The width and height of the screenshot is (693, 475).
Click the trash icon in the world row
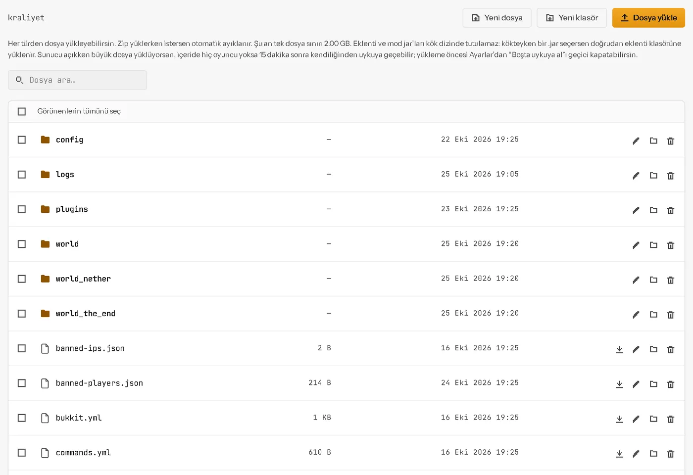pos(671,245)
